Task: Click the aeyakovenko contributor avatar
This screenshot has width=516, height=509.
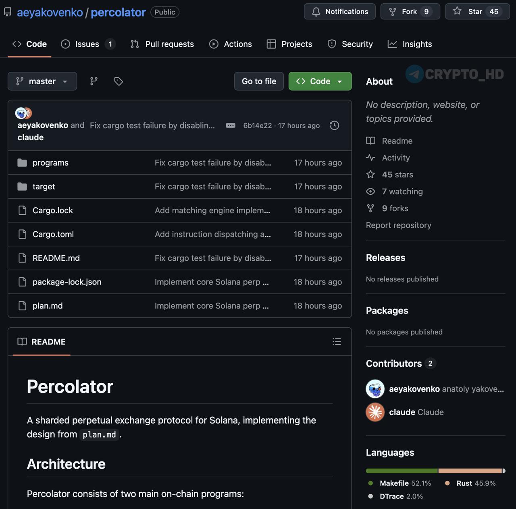Action: tap(375, 389)
